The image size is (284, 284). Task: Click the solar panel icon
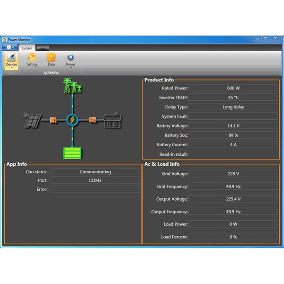pos(33,121)
